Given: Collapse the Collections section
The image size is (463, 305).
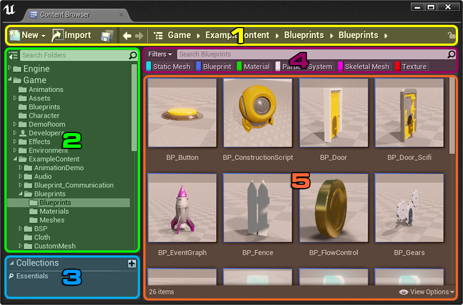Looking at the screenshot, I should 12,263.
